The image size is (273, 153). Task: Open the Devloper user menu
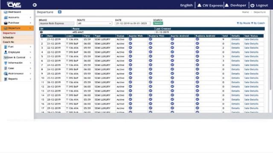[x=236, y=6]
